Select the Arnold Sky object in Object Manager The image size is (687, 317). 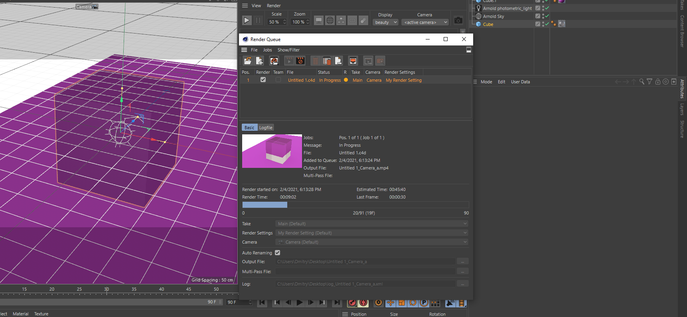point(494,16)
